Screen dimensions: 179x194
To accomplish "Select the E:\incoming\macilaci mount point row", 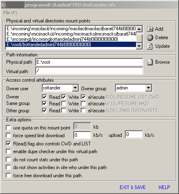I will 71,29.
